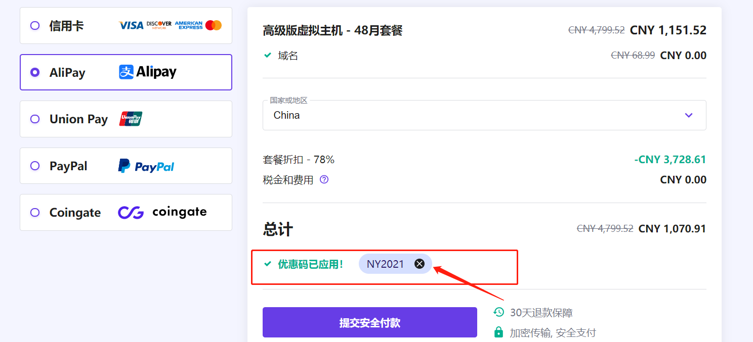Select the Union Pay radio button

(x=35, y=119)
